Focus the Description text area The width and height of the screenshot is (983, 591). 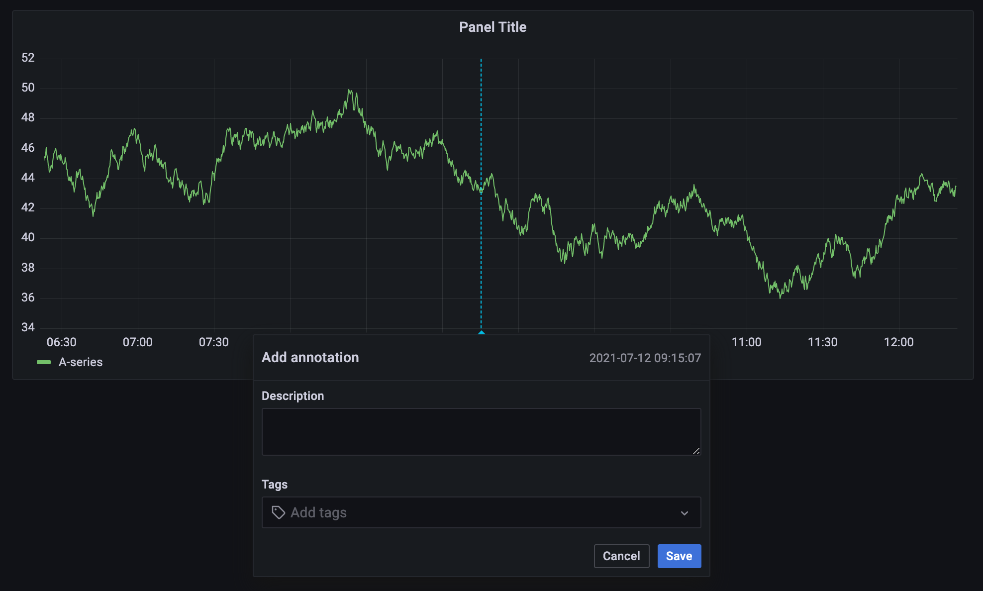(x=481, y=431)
